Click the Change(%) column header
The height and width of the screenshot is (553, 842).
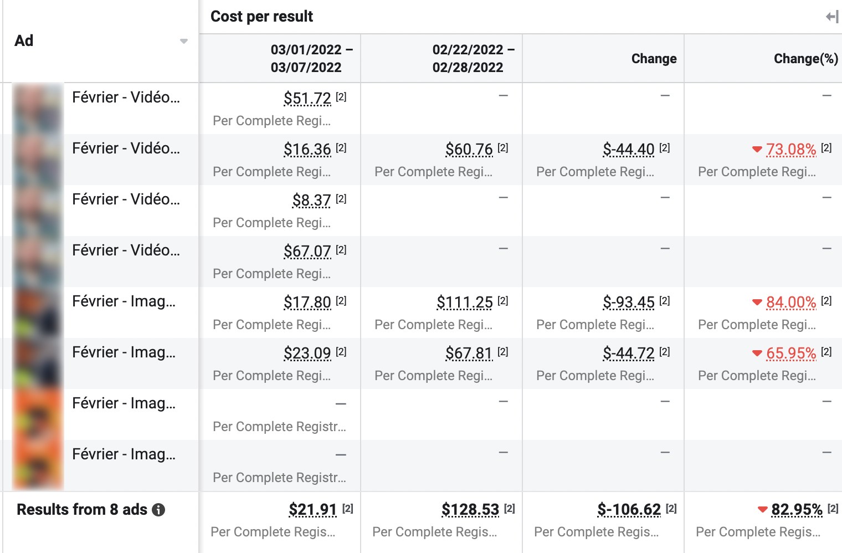click(x=805, y=59)
